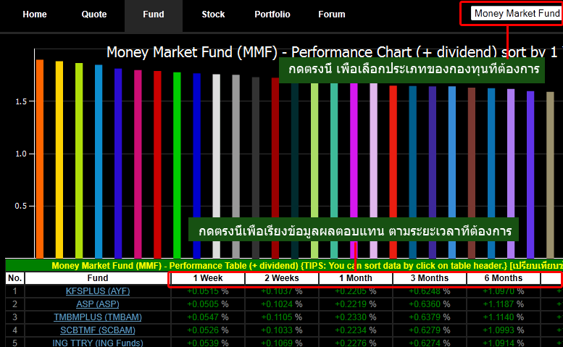Click the Fund column header
The image size is (563, 347).
tap(98, 278)
